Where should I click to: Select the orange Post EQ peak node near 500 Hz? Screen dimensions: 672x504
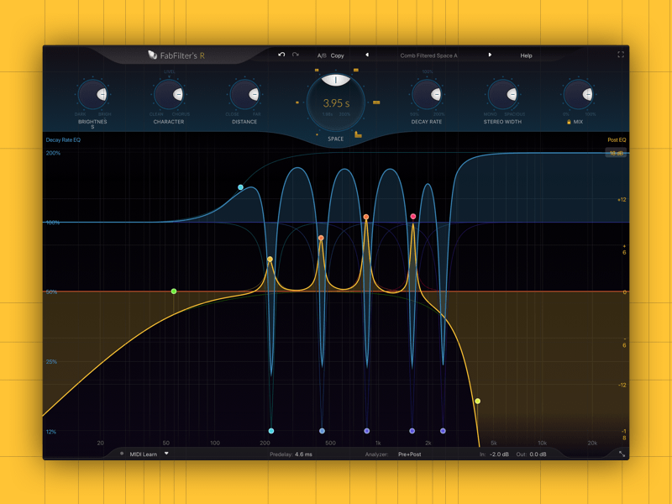click(321, 238)
